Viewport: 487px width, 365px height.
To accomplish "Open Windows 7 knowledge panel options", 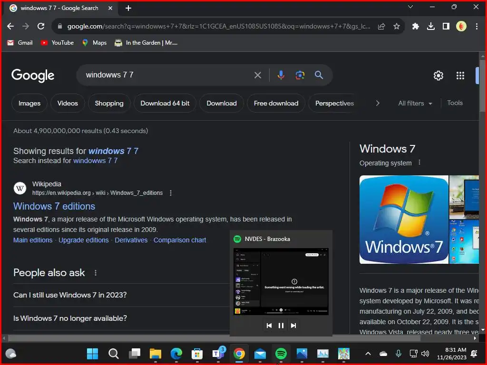I will point(419,163).
